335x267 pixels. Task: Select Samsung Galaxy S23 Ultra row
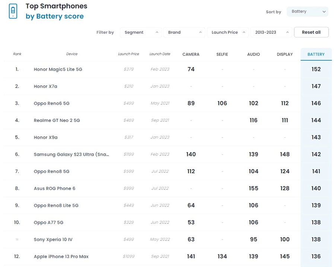(71, 154)
